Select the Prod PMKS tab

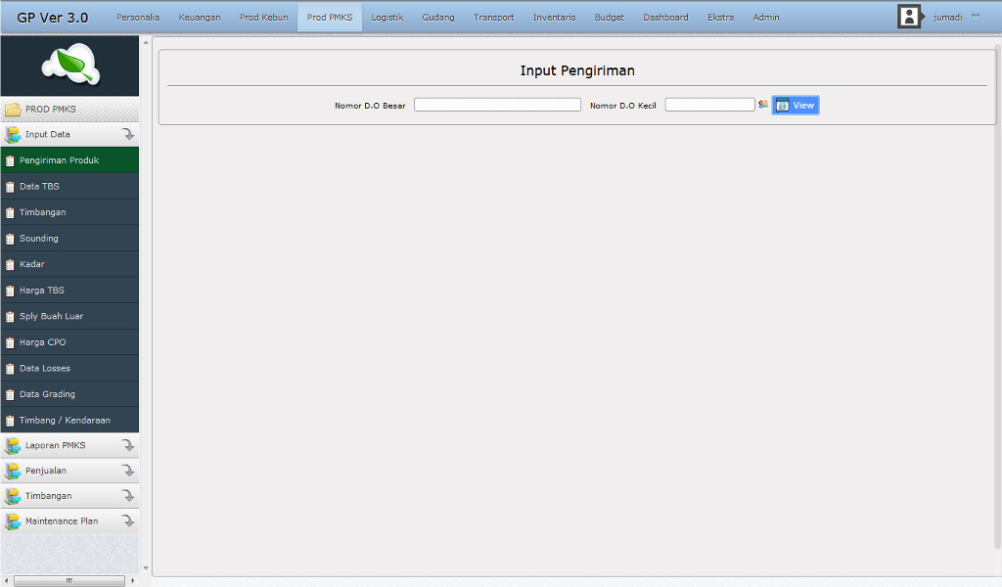pyautogui.click(x=329, y=18)
